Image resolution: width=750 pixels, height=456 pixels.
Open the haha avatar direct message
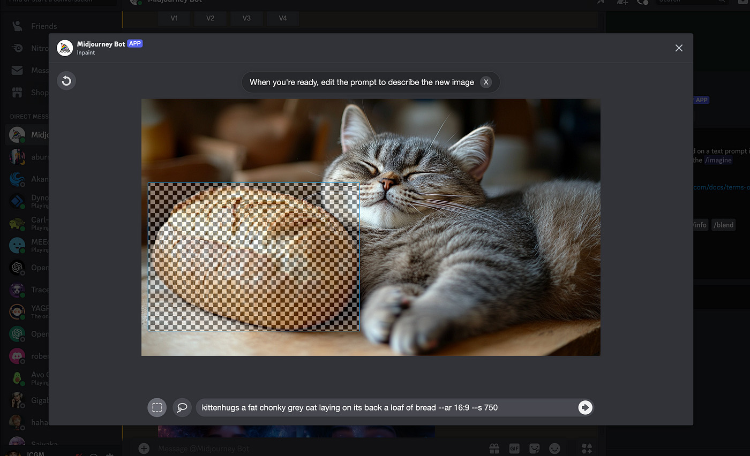click(x=28, y=422)
